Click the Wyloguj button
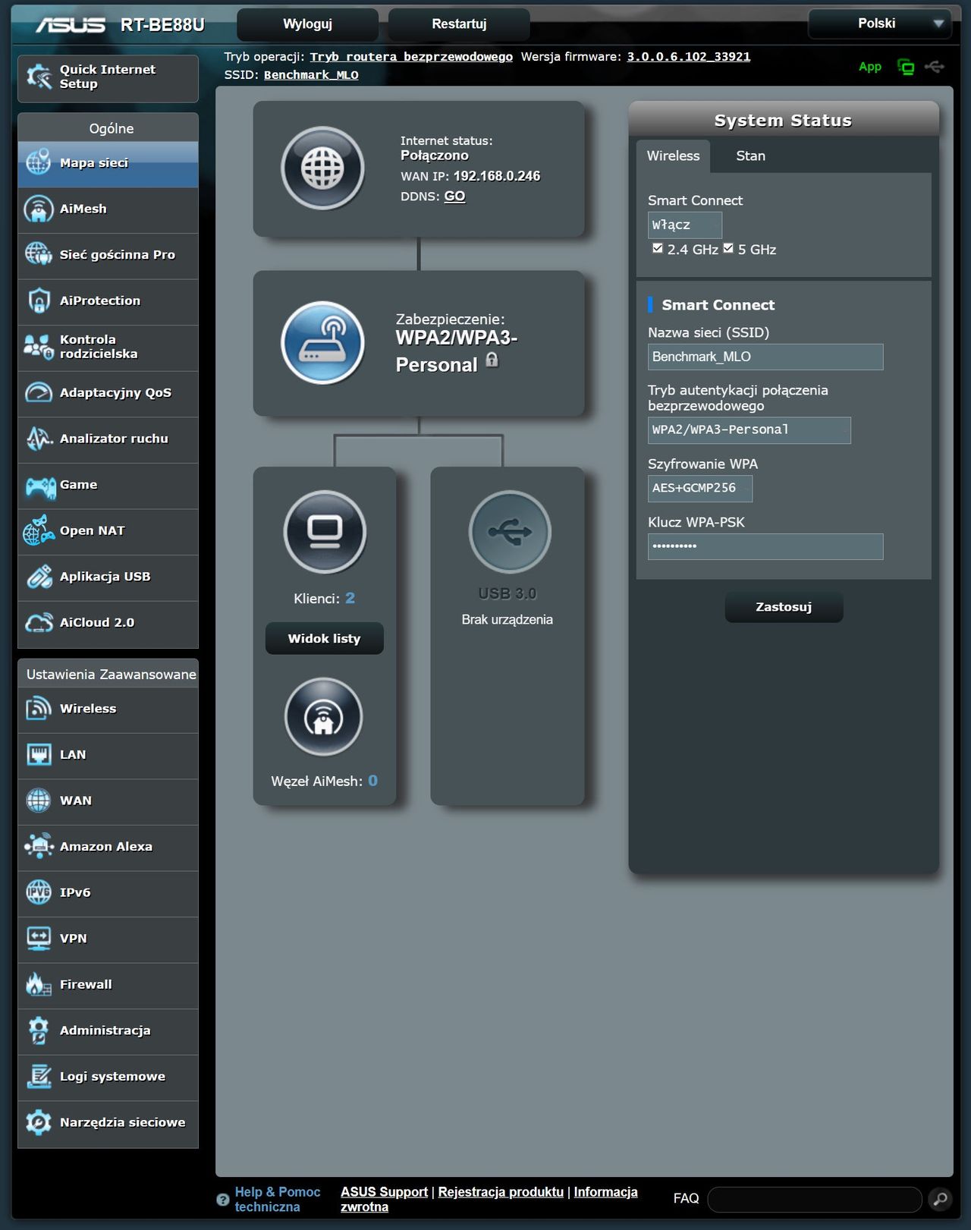 tap(307, 24)
